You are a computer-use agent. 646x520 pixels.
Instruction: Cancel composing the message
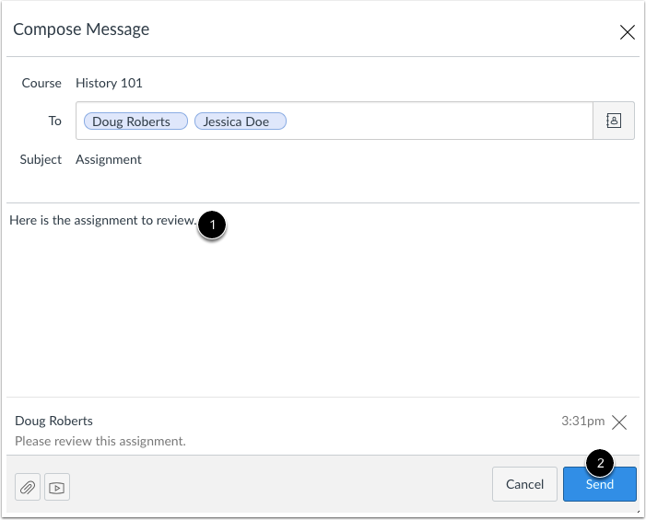[x=524, y=484]
